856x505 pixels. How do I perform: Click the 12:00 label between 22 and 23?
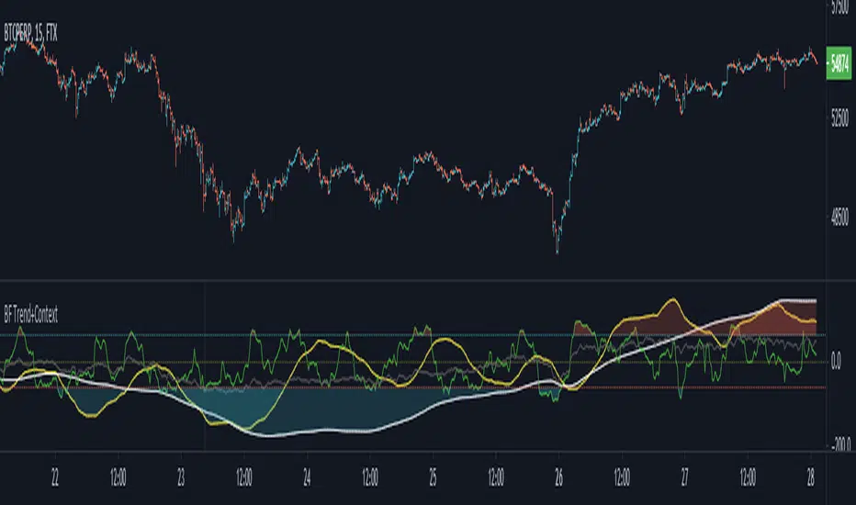118,478
